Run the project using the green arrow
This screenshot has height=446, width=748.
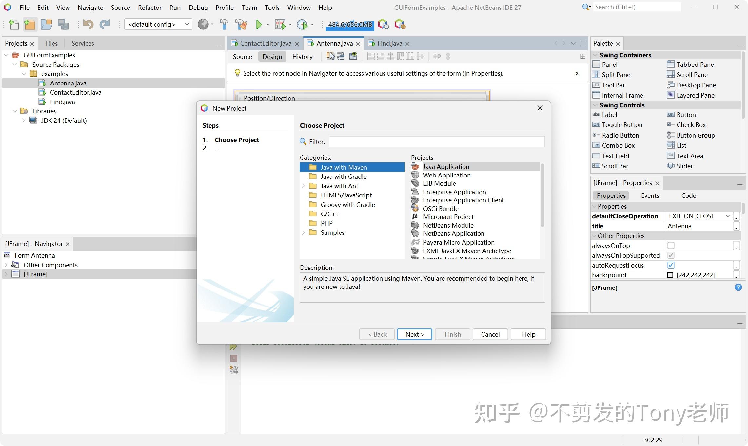pyautogui.click(x=259, y=24)
